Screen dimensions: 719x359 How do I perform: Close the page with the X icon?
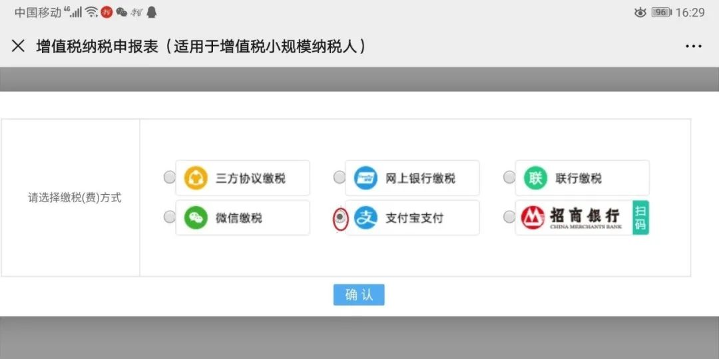[x=18, y=46]
